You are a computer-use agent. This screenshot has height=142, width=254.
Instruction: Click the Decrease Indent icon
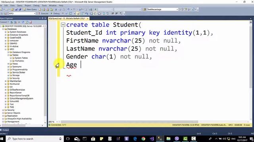click(x=113, y=13)
